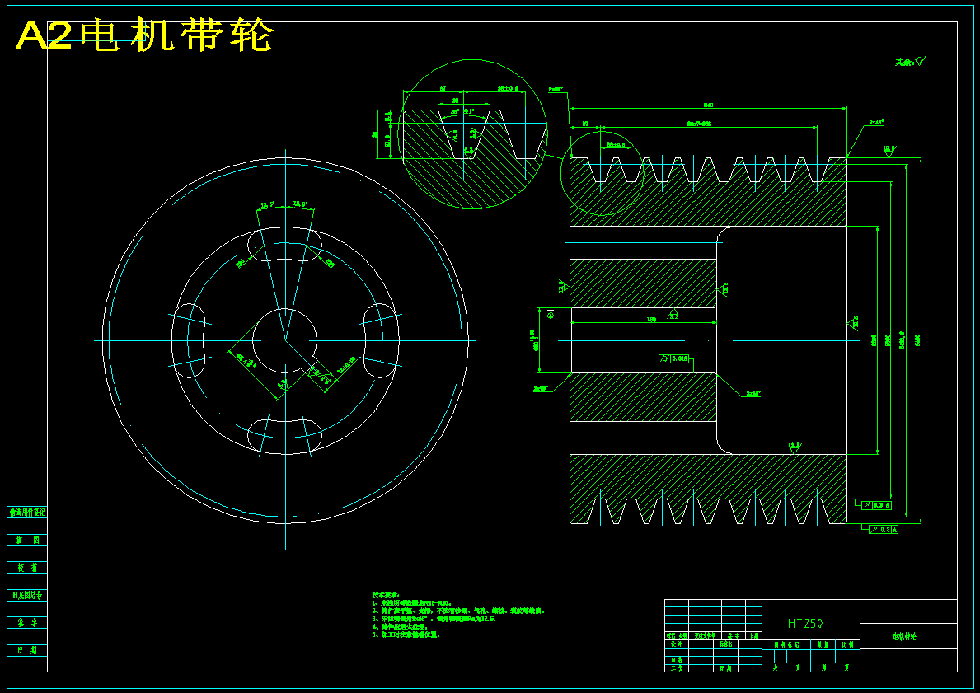Image resolution: width=980 pixels, height=693 pixels.
Task: Click '电机带轮' in the title block
Action: 904,637
